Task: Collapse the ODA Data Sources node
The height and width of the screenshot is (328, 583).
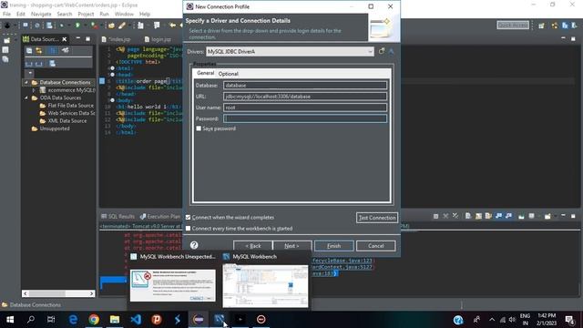Action: pos(26,97)
